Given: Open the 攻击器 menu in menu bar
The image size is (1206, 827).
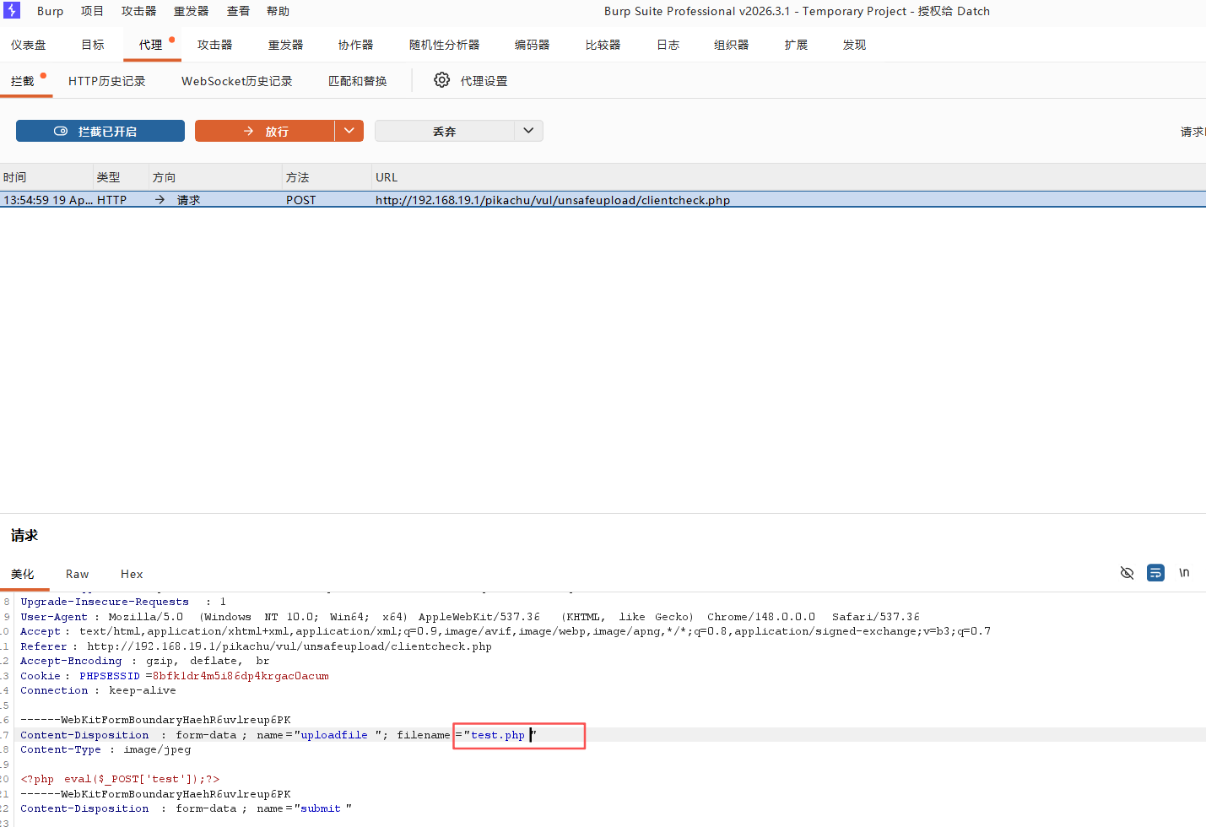Looking at the screenshot, I should point(138,11).
